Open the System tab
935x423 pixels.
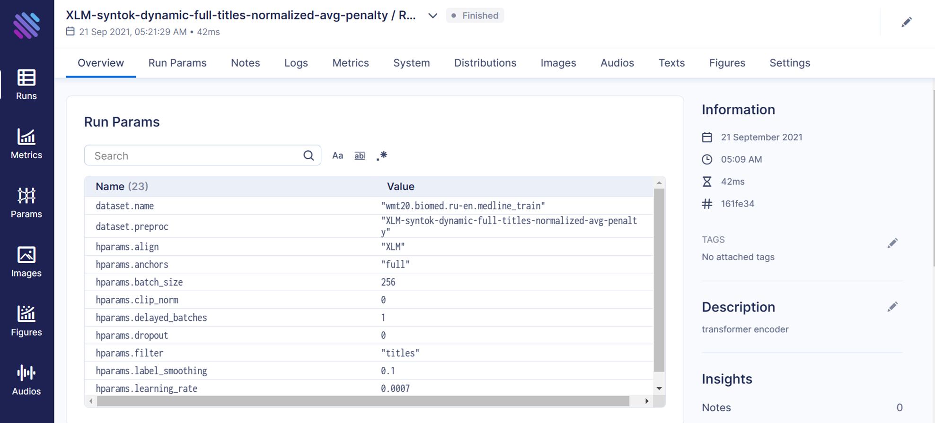pyautogui.click(x=412, y=63)
